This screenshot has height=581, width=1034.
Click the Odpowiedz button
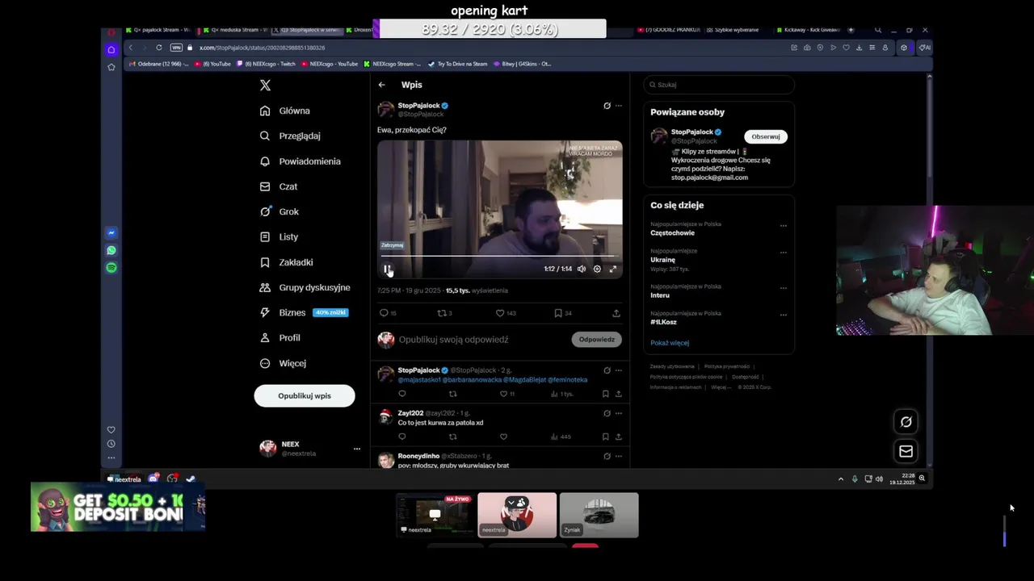pyautogui.click(x=597, y=340)
